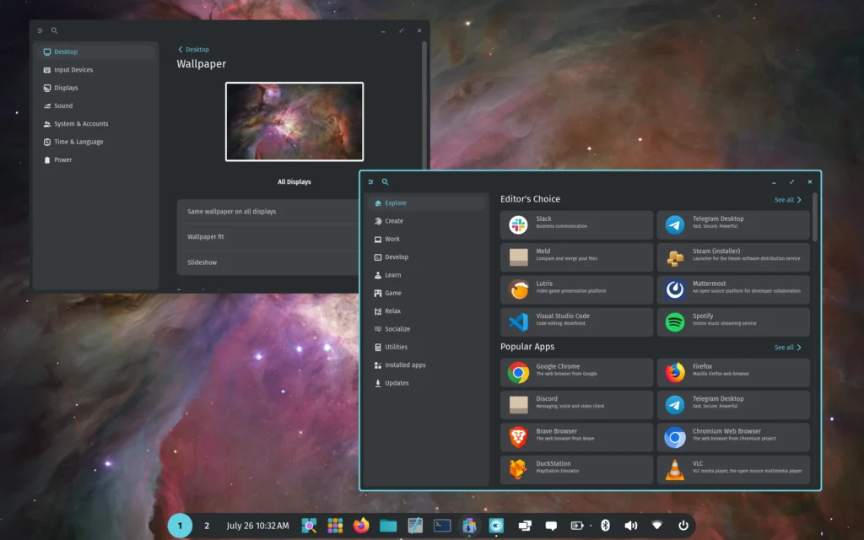864x540 pixels.
Task: Click the app store vertical scrollbar
Action: pos(814,217)
